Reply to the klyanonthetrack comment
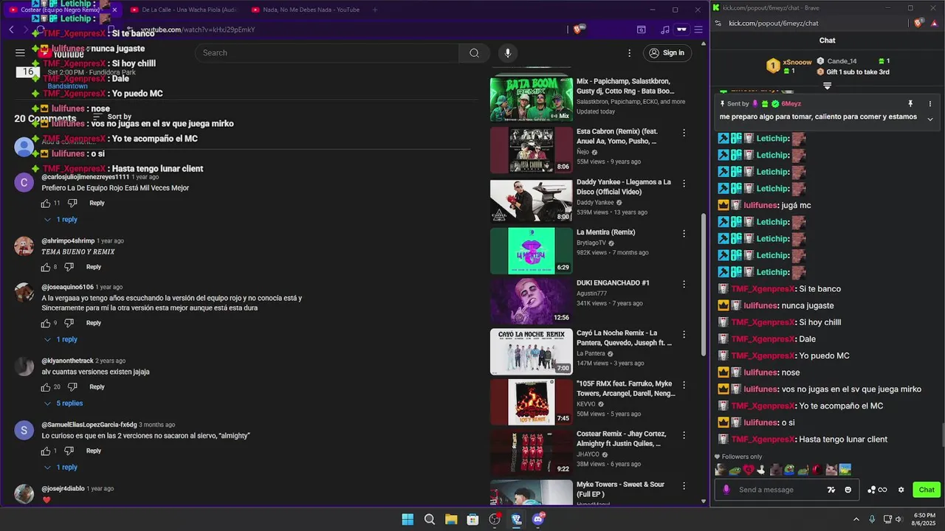This screenshot has width=945, height=531. click(97, 386)
